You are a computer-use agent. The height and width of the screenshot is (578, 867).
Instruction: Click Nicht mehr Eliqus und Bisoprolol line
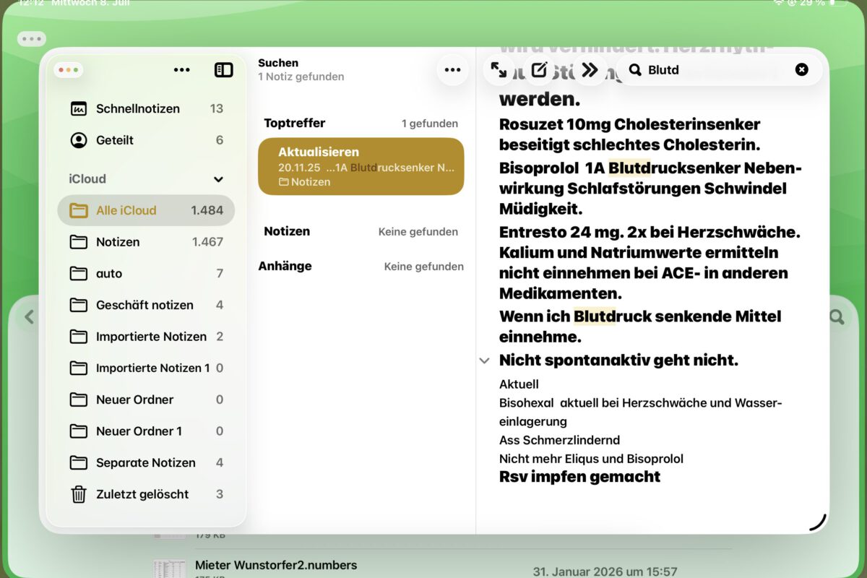pos(591,459)
